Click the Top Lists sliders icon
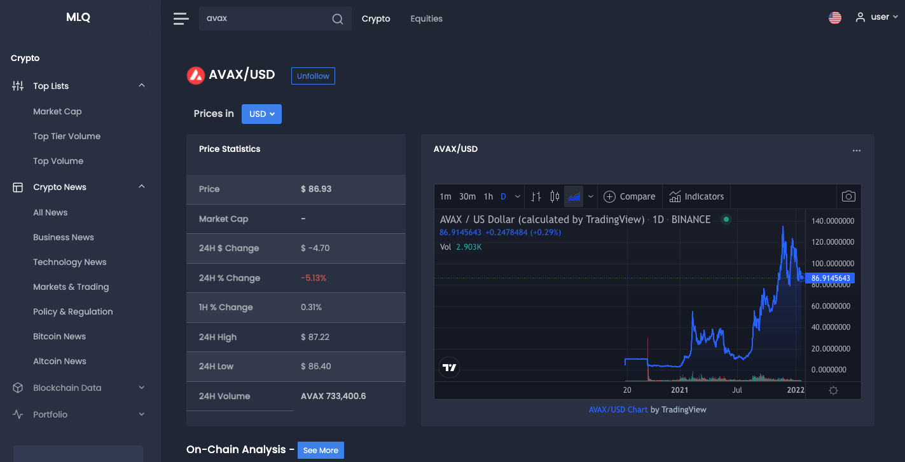905x462 pixels. tap(18, 86)
